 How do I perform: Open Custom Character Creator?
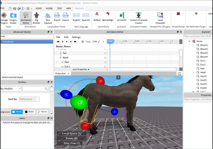coord(138,18)
